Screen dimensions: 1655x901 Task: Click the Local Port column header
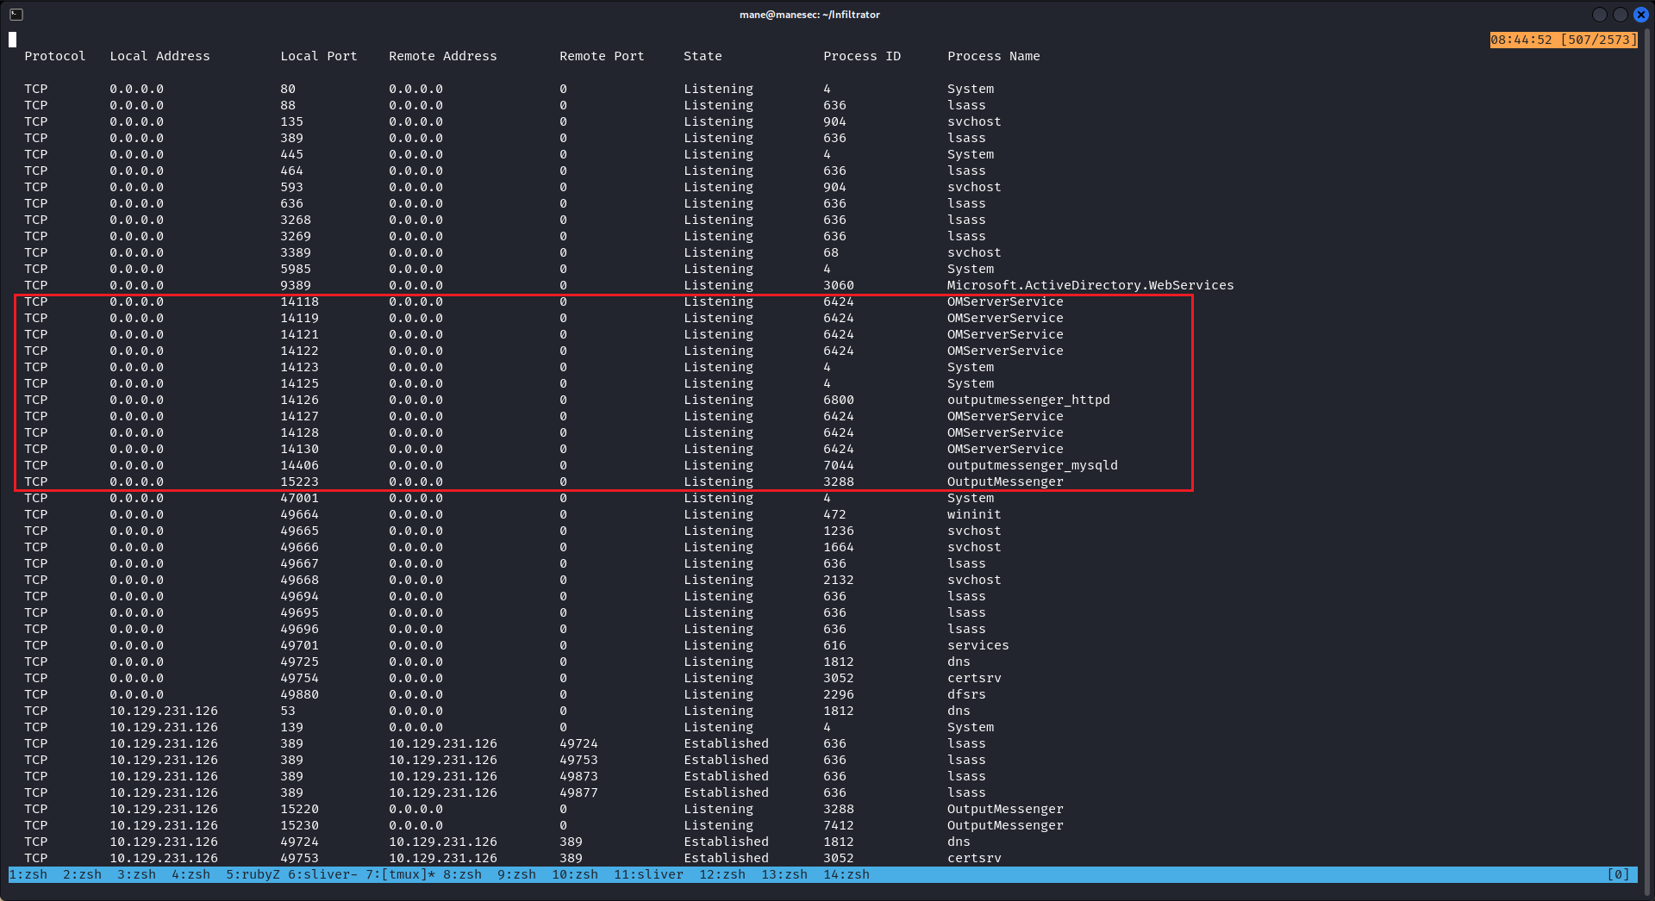[x=319, y=56]
